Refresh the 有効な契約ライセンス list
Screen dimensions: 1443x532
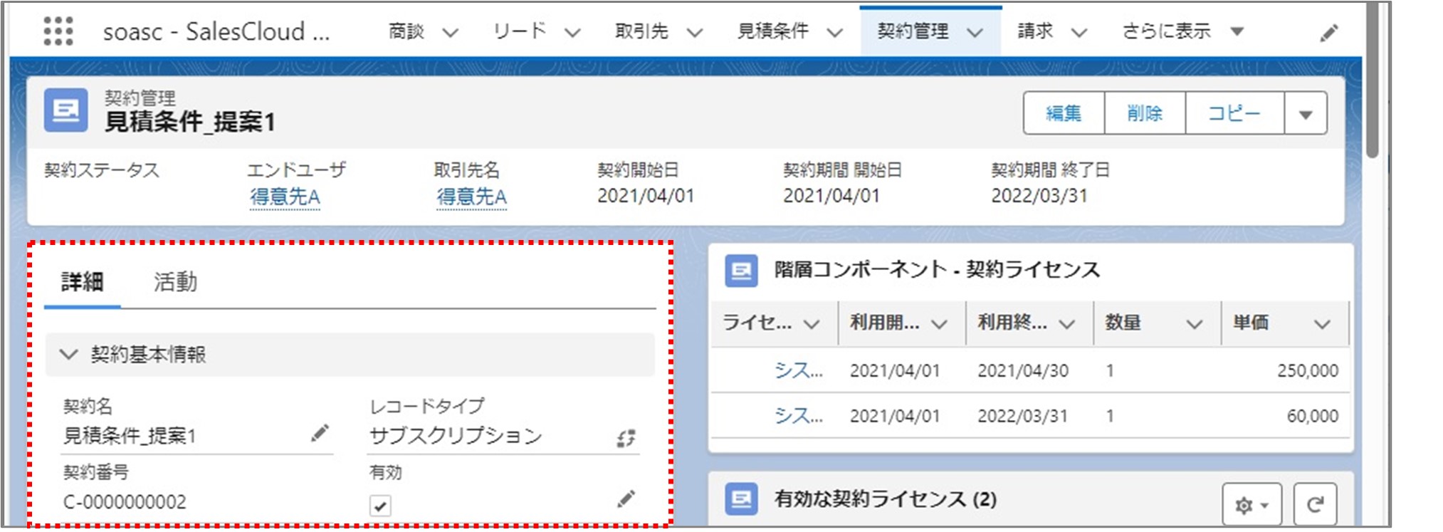(x=1315, y=505)
